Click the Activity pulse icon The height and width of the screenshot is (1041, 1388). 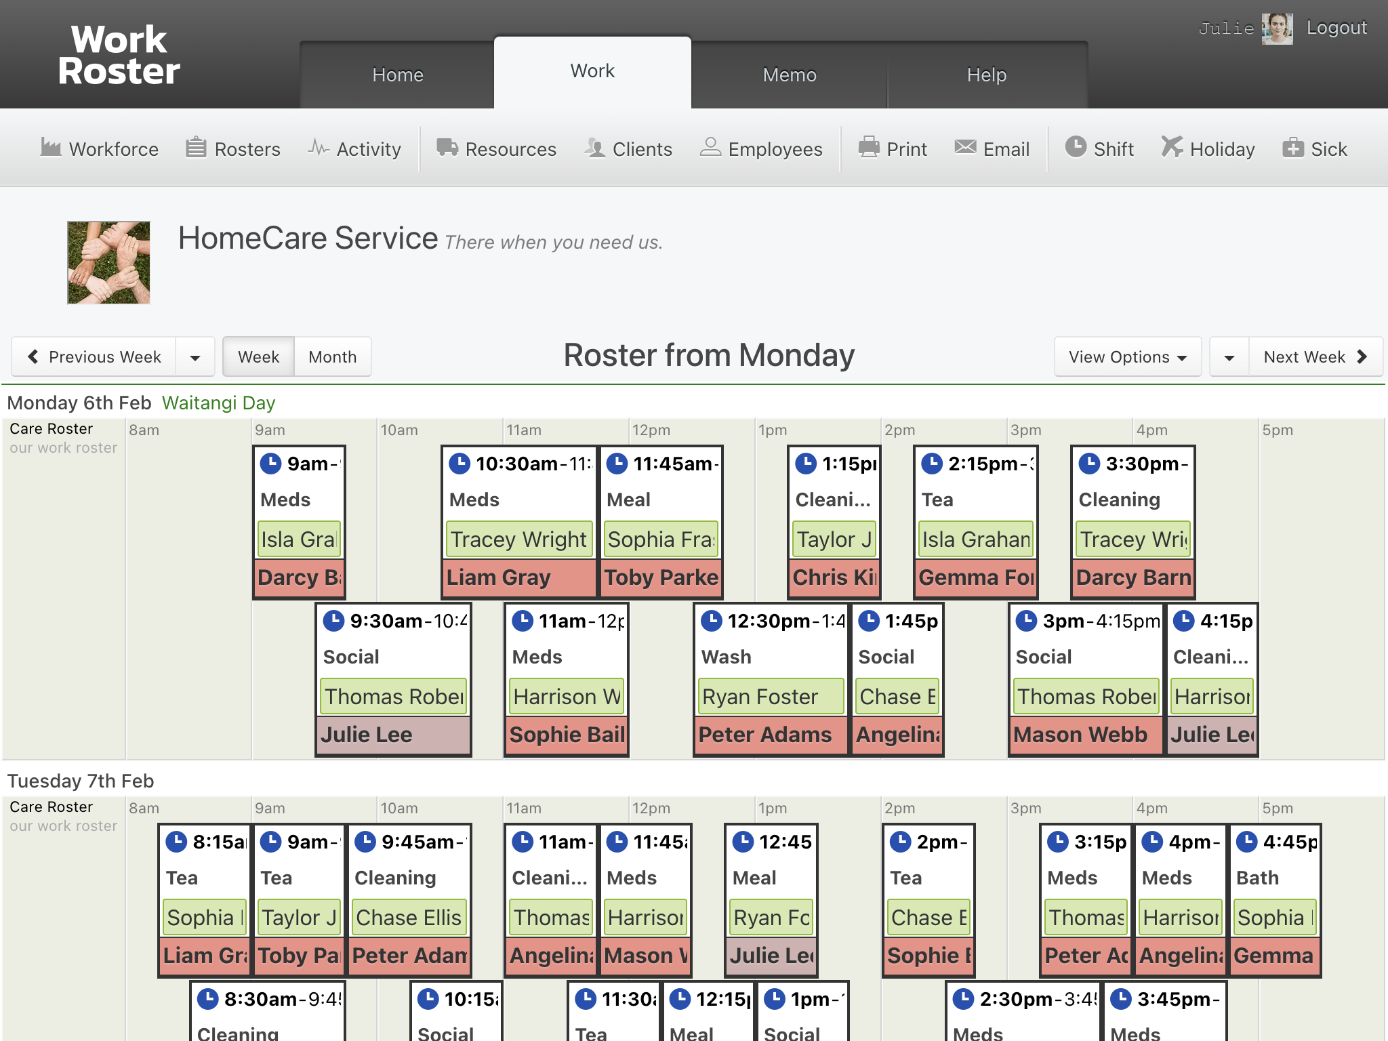[319, 148]
